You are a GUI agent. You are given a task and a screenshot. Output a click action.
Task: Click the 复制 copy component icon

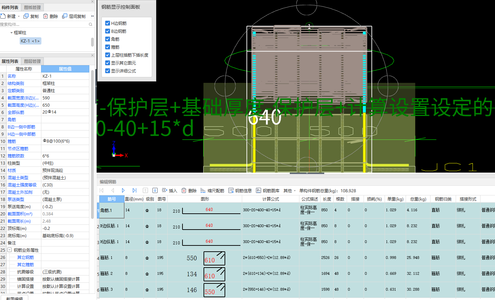tap(26, 16)
